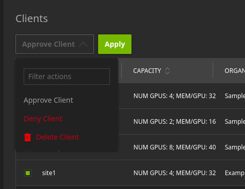Click the site1 client name

click(x=49, y=173)
